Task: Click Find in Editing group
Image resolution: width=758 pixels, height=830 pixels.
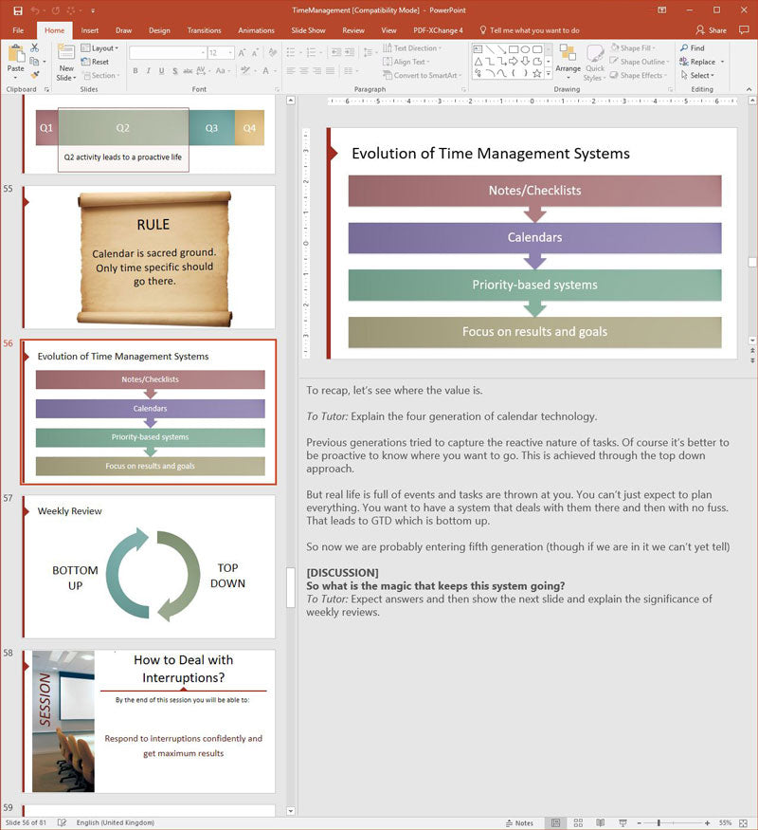Action: pyautogui.click(x=693, y=48)
